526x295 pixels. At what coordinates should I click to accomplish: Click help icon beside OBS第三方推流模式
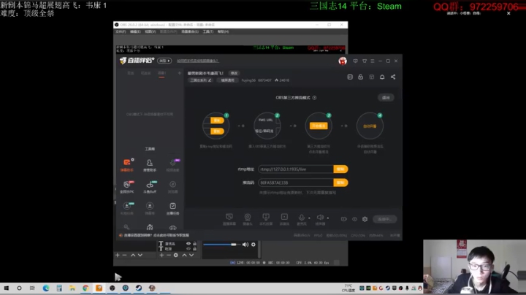point(314,98)
